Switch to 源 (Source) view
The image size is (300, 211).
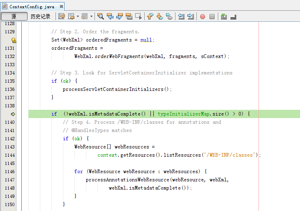click(14, 16)
